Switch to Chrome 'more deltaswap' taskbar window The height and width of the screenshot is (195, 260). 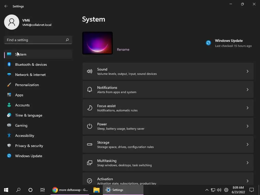pyautogui.click(x=70, y=190)
